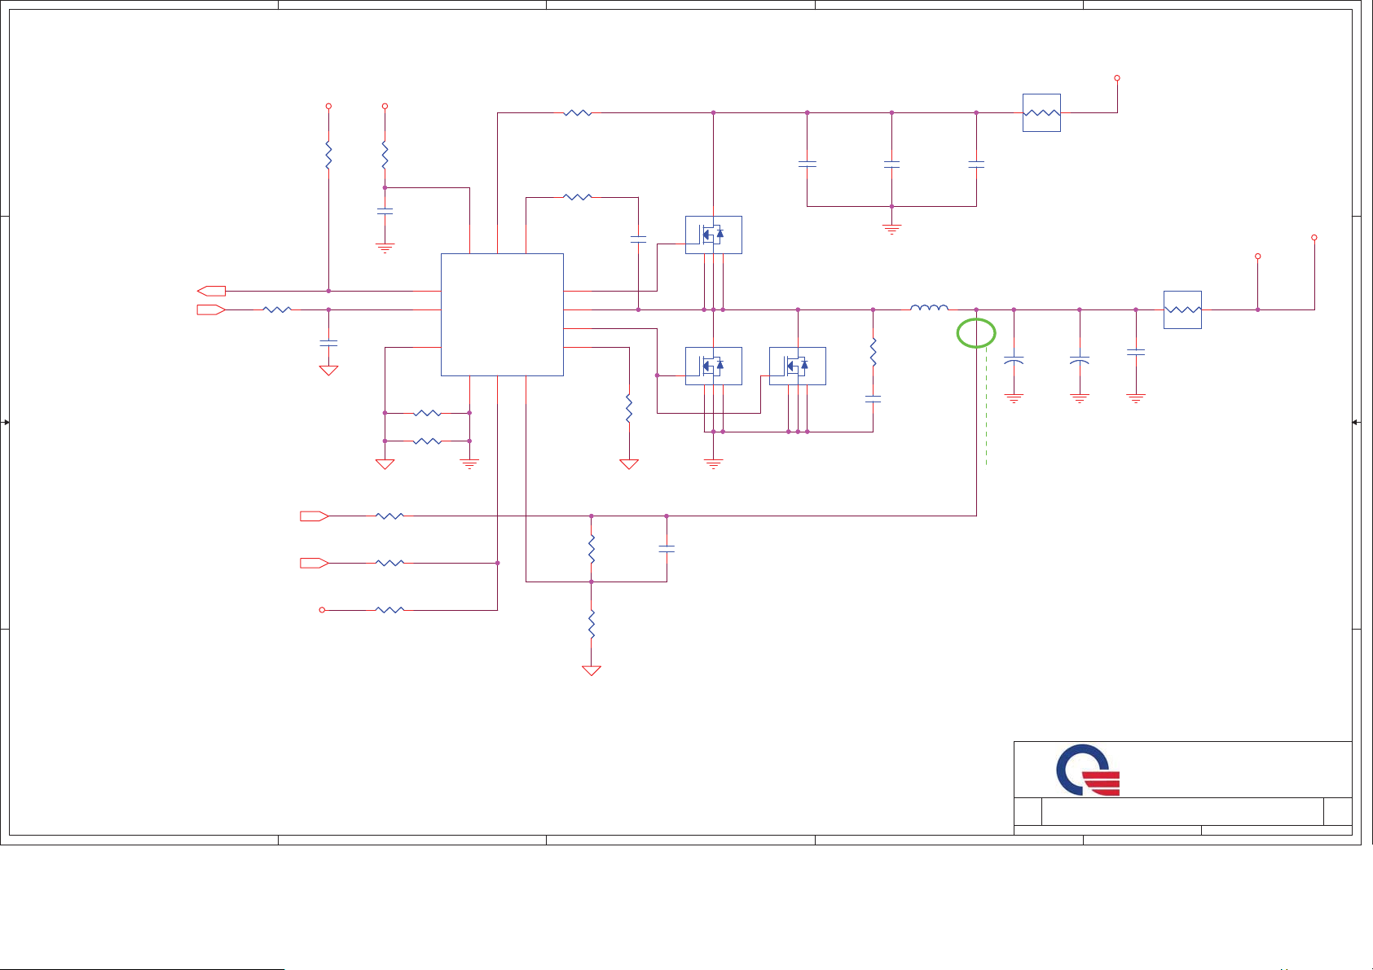1373x970 pixels.
Task: Select the boxed resistor on the top rail
Action: [x=1041, y=112]
